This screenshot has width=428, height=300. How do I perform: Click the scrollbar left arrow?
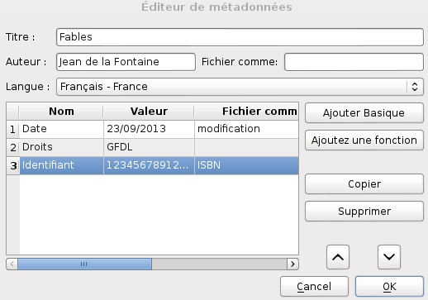point(12,264)
